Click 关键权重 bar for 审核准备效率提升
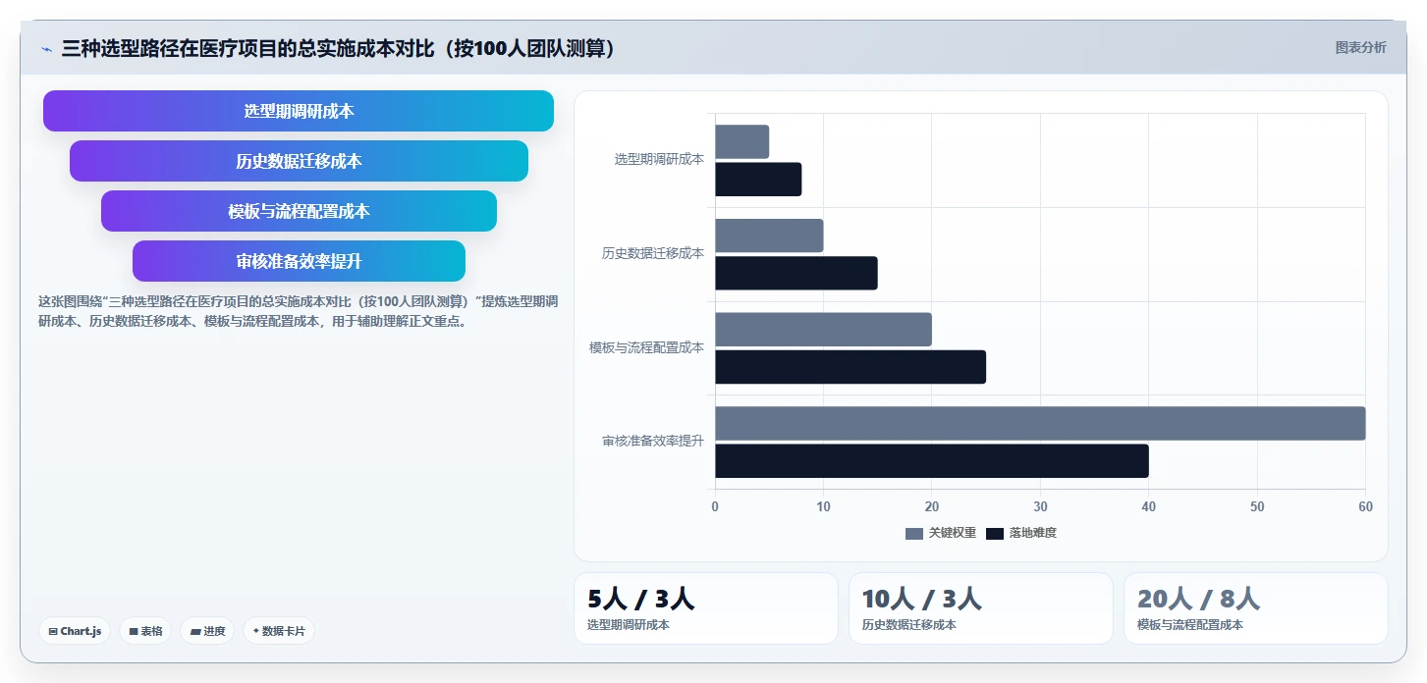The height and width of the screenshot is (683, 1427). (1040, 423)
